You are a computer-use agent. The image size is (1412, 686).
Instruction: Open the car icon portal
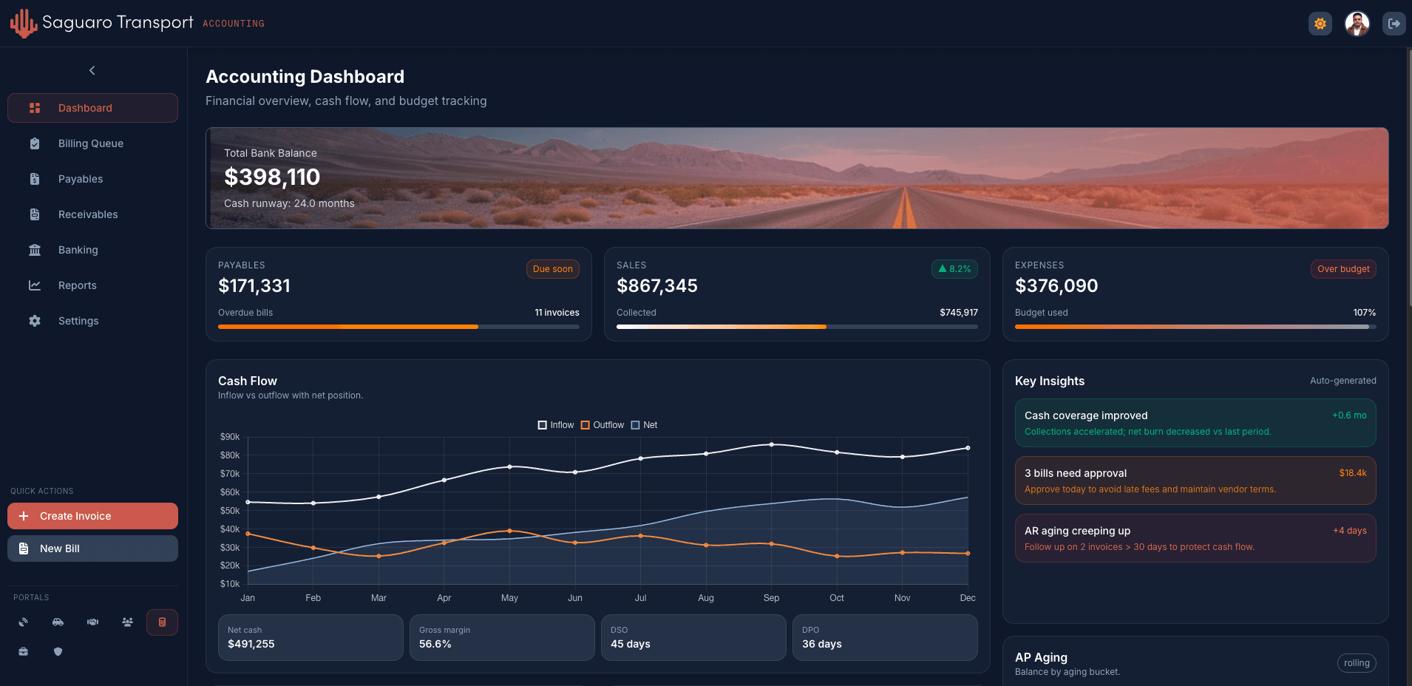(58, 622)
